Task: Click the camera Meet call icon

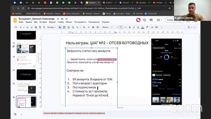Action: pyautogui.click(x=158, y=20)
